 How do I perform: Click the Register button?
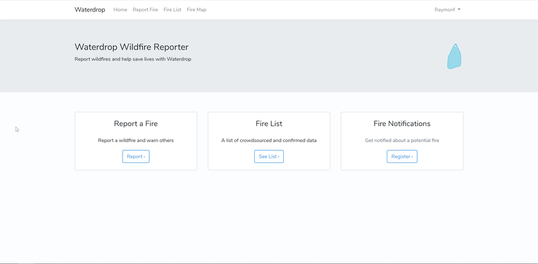pos(402,156)
